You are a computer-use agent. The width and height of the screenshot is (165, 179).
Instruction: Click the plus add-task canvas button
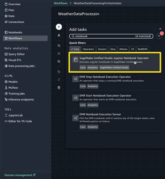tap(59, 27)
